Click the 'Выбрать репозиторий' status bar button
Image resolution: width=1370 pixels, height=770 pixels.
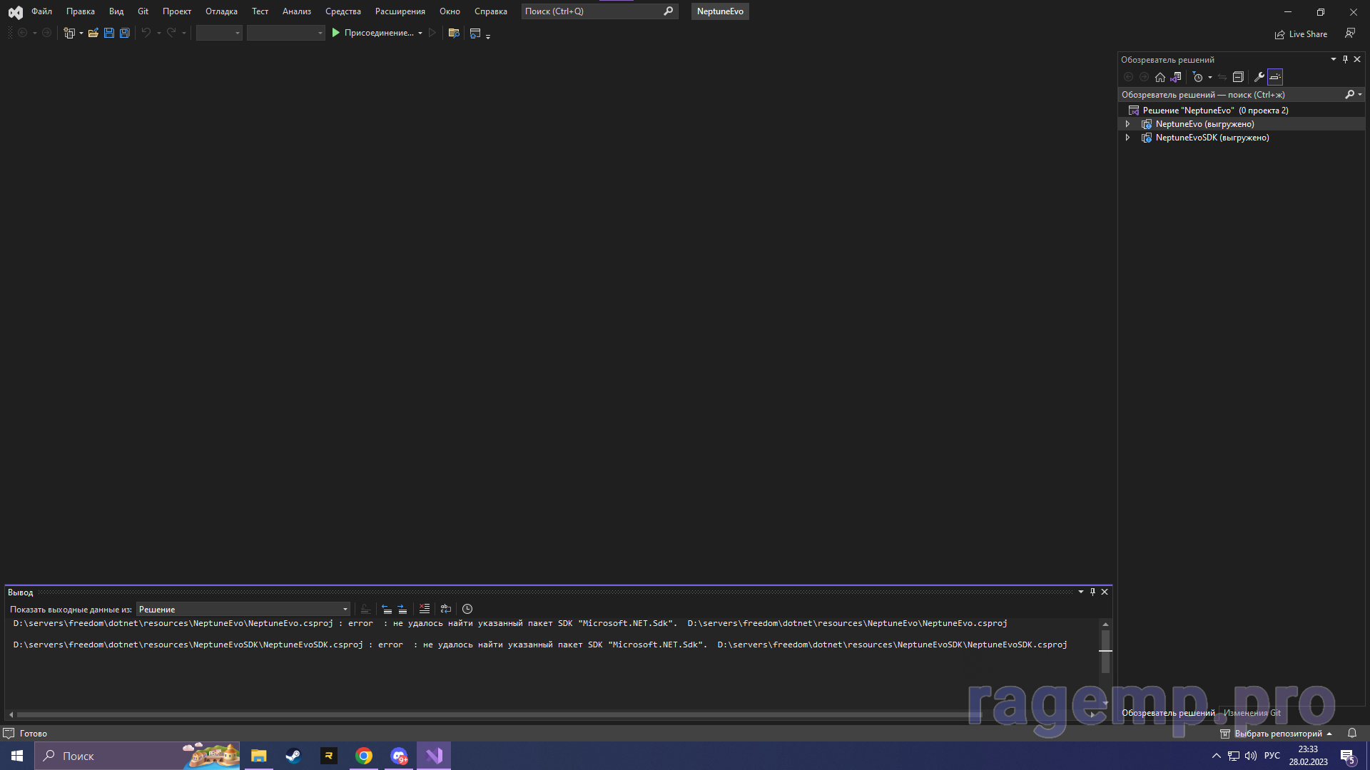coord(1277,733)
